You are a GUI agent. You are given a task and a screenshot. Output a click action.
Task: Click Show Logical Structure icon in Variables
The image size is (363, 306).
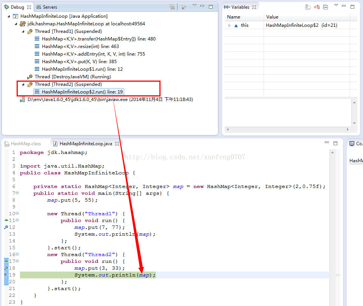point(317,7)
